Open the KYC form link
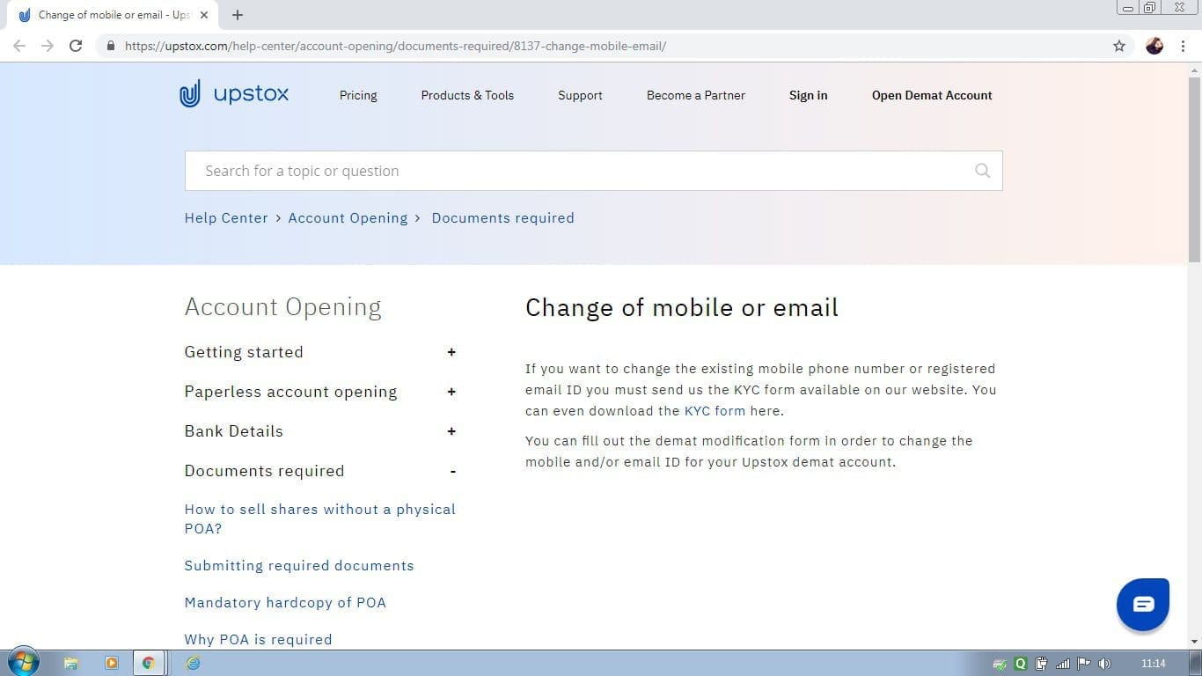Viewport: 1202px width, 676px height. 715,411
